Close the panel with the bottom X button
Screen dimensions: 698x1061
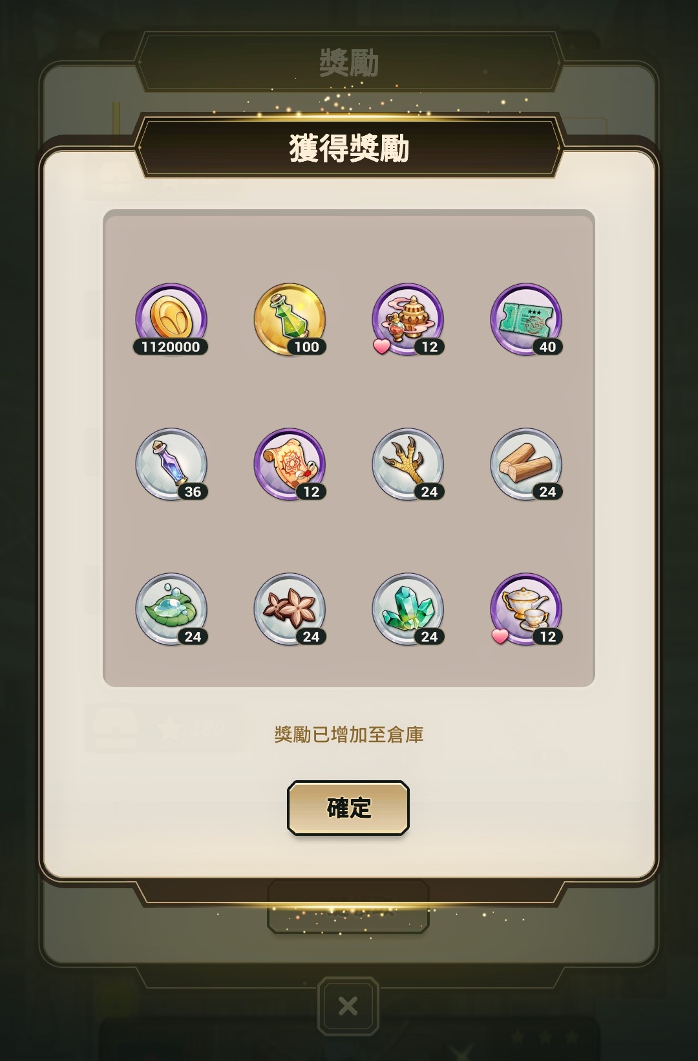[x=348, y=1006]
